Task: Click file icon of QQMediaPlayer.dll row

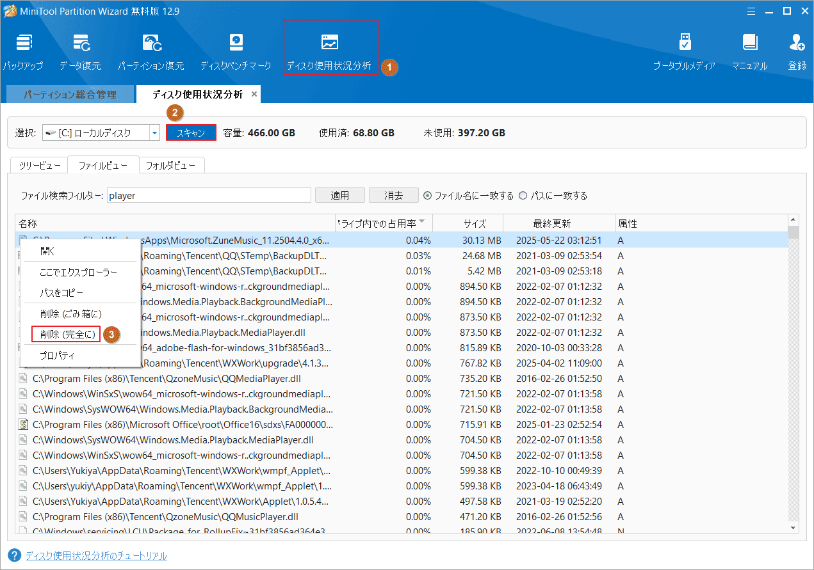Action: pyautogui.click(x=23, y=379)
